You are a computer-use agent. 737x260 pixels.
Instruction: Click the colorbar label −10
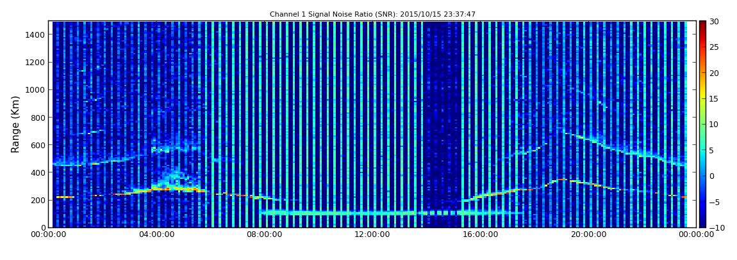(x=716, y=227)
